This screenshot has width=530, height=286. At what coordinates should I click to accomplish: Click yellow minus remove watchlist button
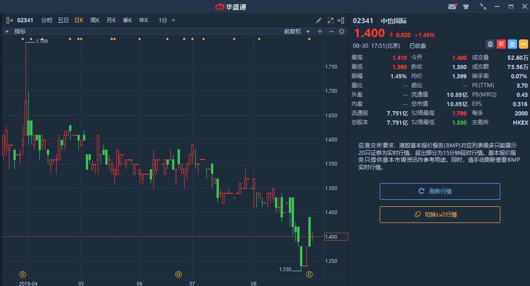coord(523,44)
